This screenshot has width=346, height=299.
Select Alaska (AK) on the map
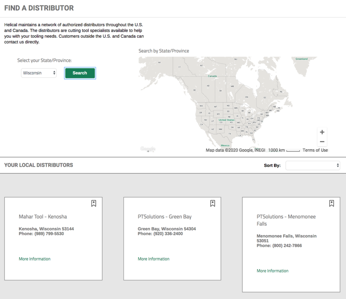(159, 62)
